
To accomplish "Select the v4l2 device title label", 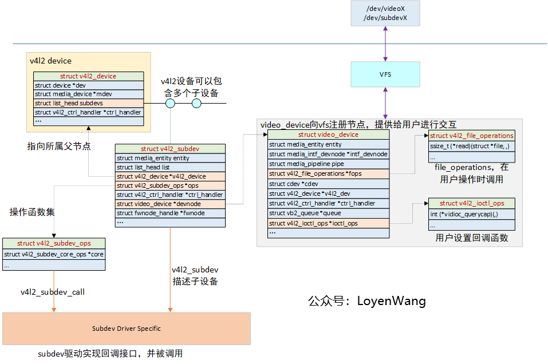I will pyautogui.click(x=50, y=61).
